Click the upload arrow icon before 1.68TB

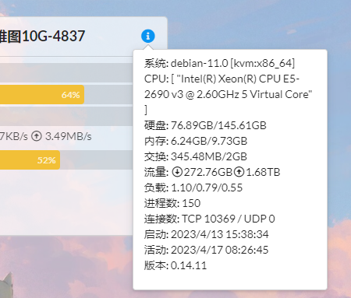pos(239,172)
